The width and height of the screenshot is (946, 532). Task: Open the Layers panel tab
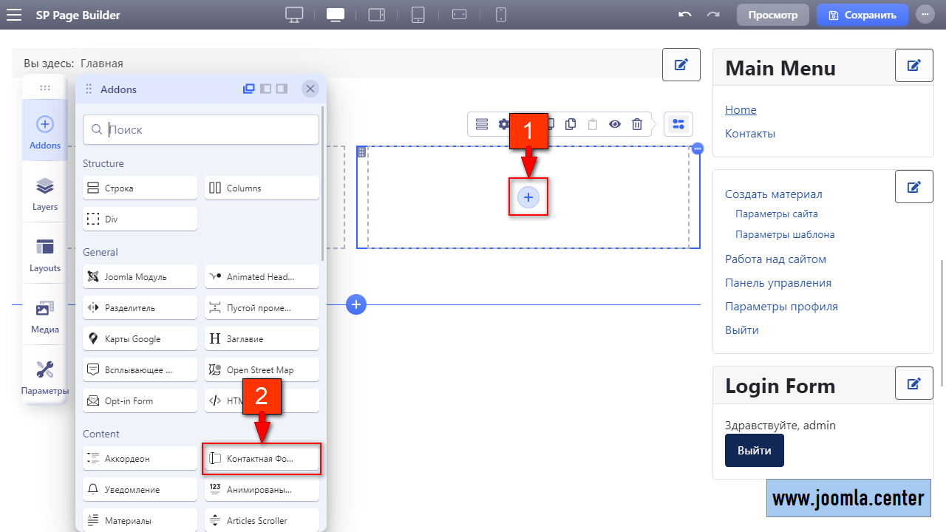pos(45,194)
